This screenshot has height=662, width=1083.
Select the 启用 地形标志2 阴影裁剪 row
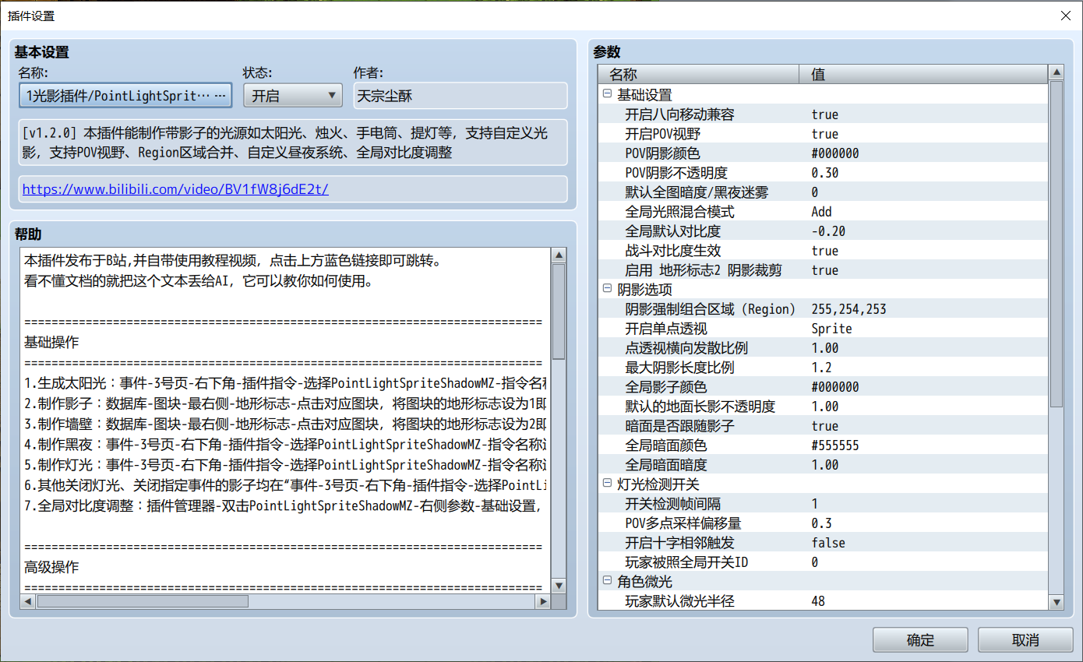823,270
